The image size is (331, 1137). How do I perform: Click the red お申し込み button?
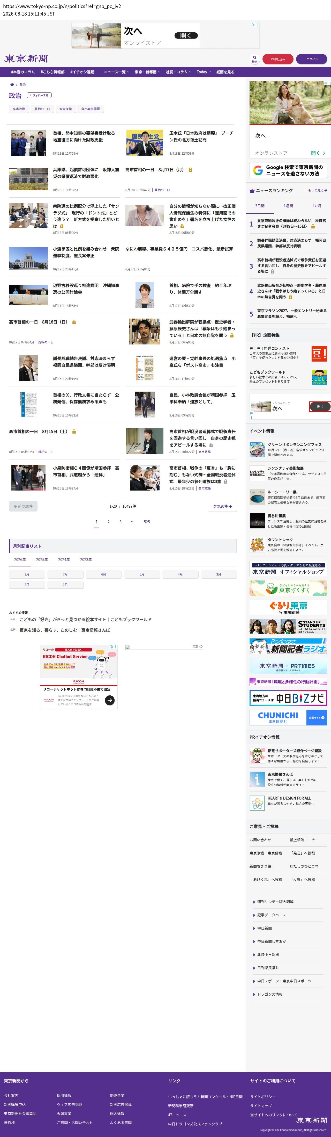[278, 59]
